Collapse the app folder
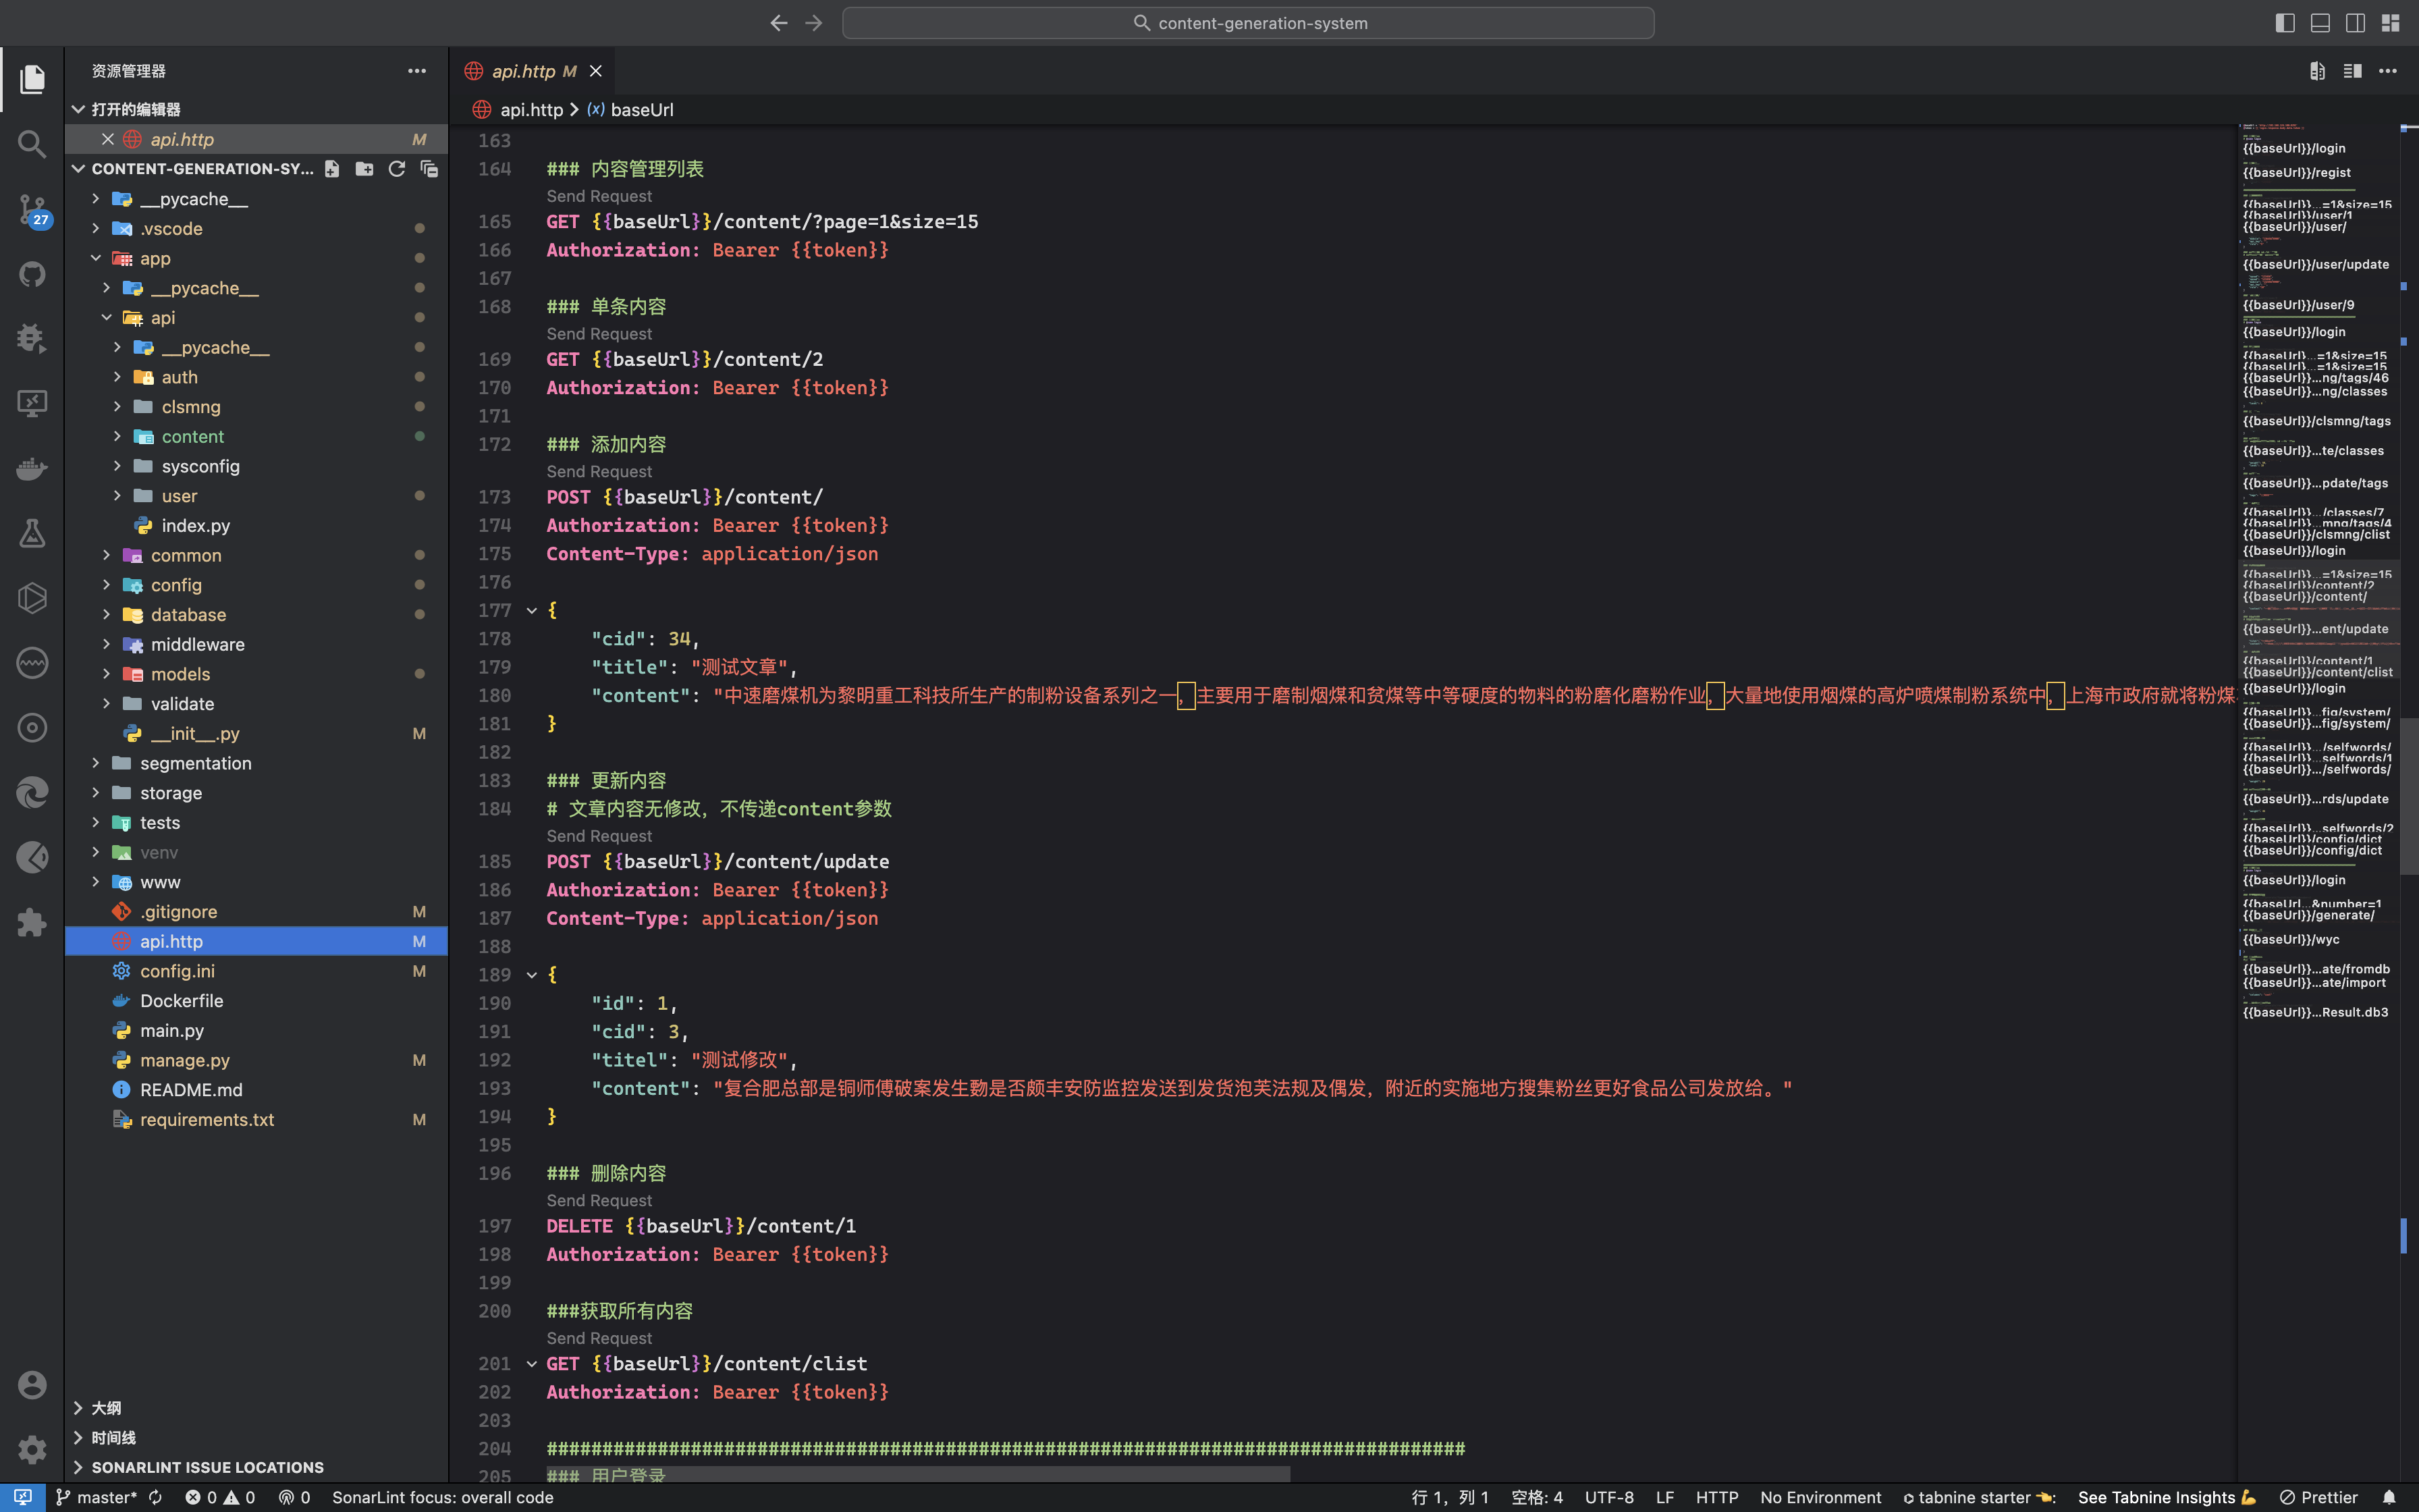Image resolution: width=2419 pixels, height=1512 pixels. (96, 258)
